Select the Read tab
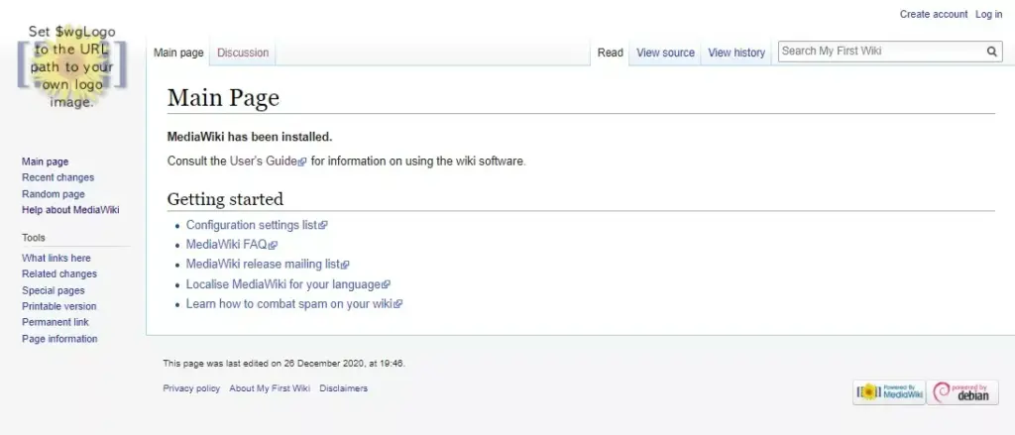Image resolution: width=1015 pixels, height=435 pixels. [x=611, y=53]
